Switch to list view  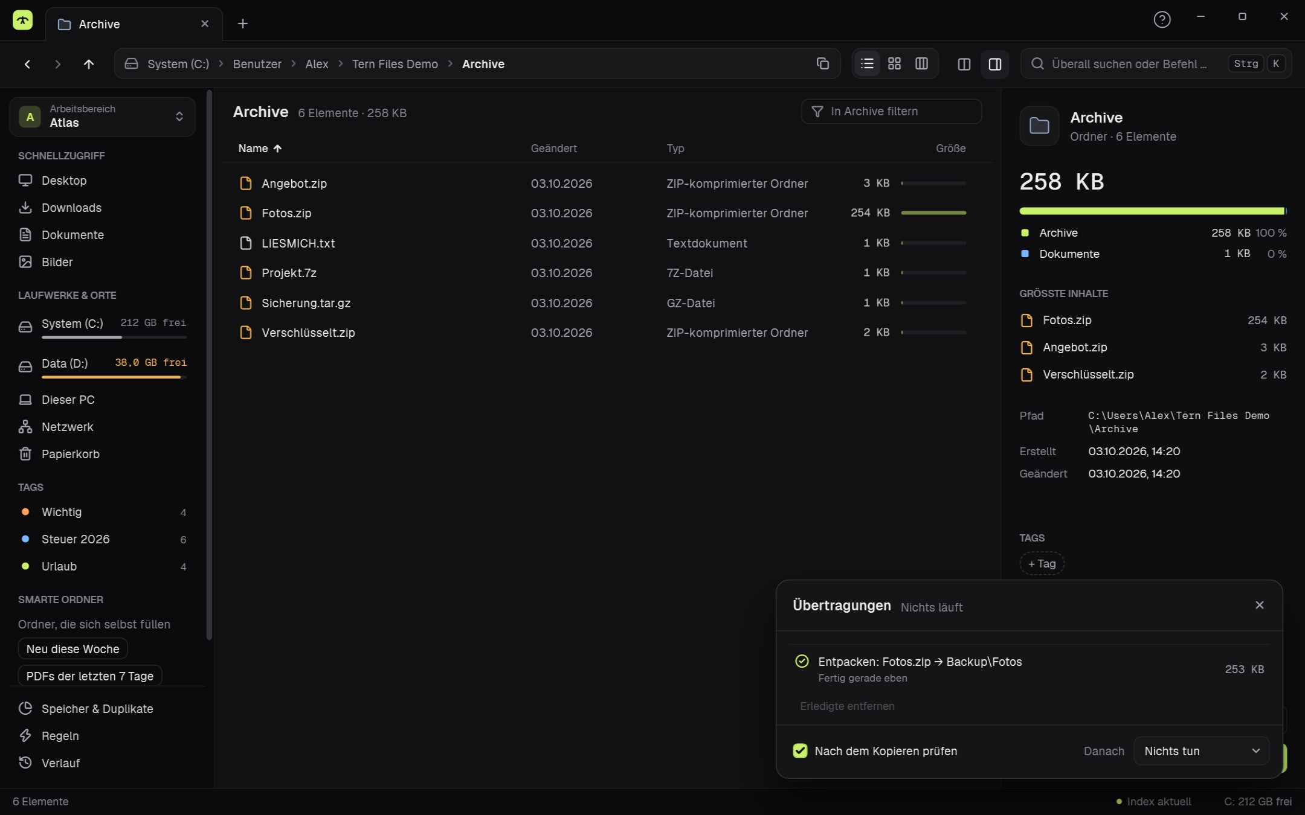[x=867, y=64]
